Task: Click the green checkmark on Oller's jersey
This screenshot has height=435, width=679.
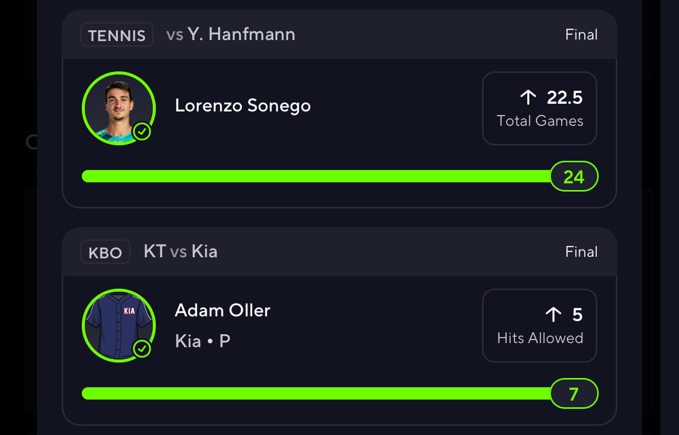Action: click(x=142, y=349)
